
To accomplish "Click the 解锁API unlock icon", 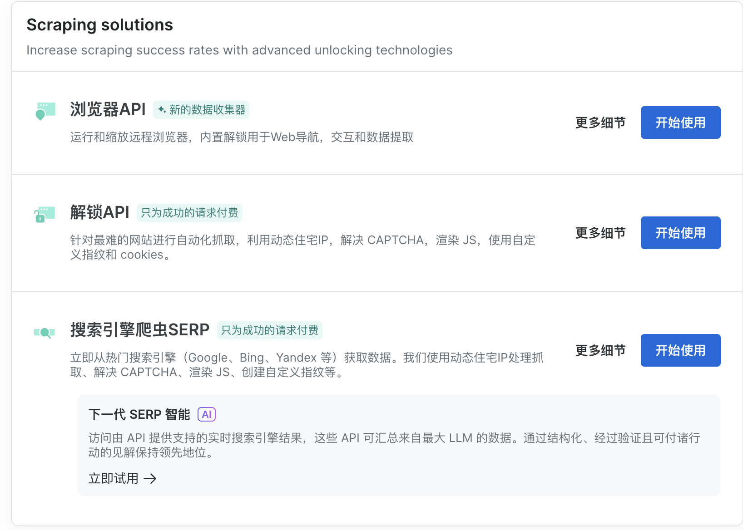I will pos(45,214).
